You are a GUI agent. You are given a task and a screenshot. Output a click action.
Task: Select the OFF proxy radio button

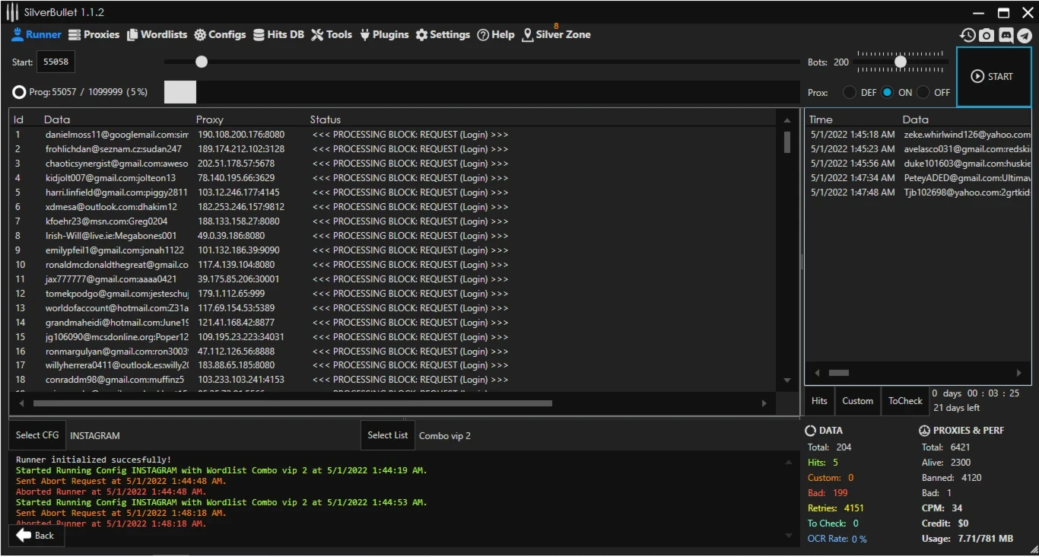(923, 92)
